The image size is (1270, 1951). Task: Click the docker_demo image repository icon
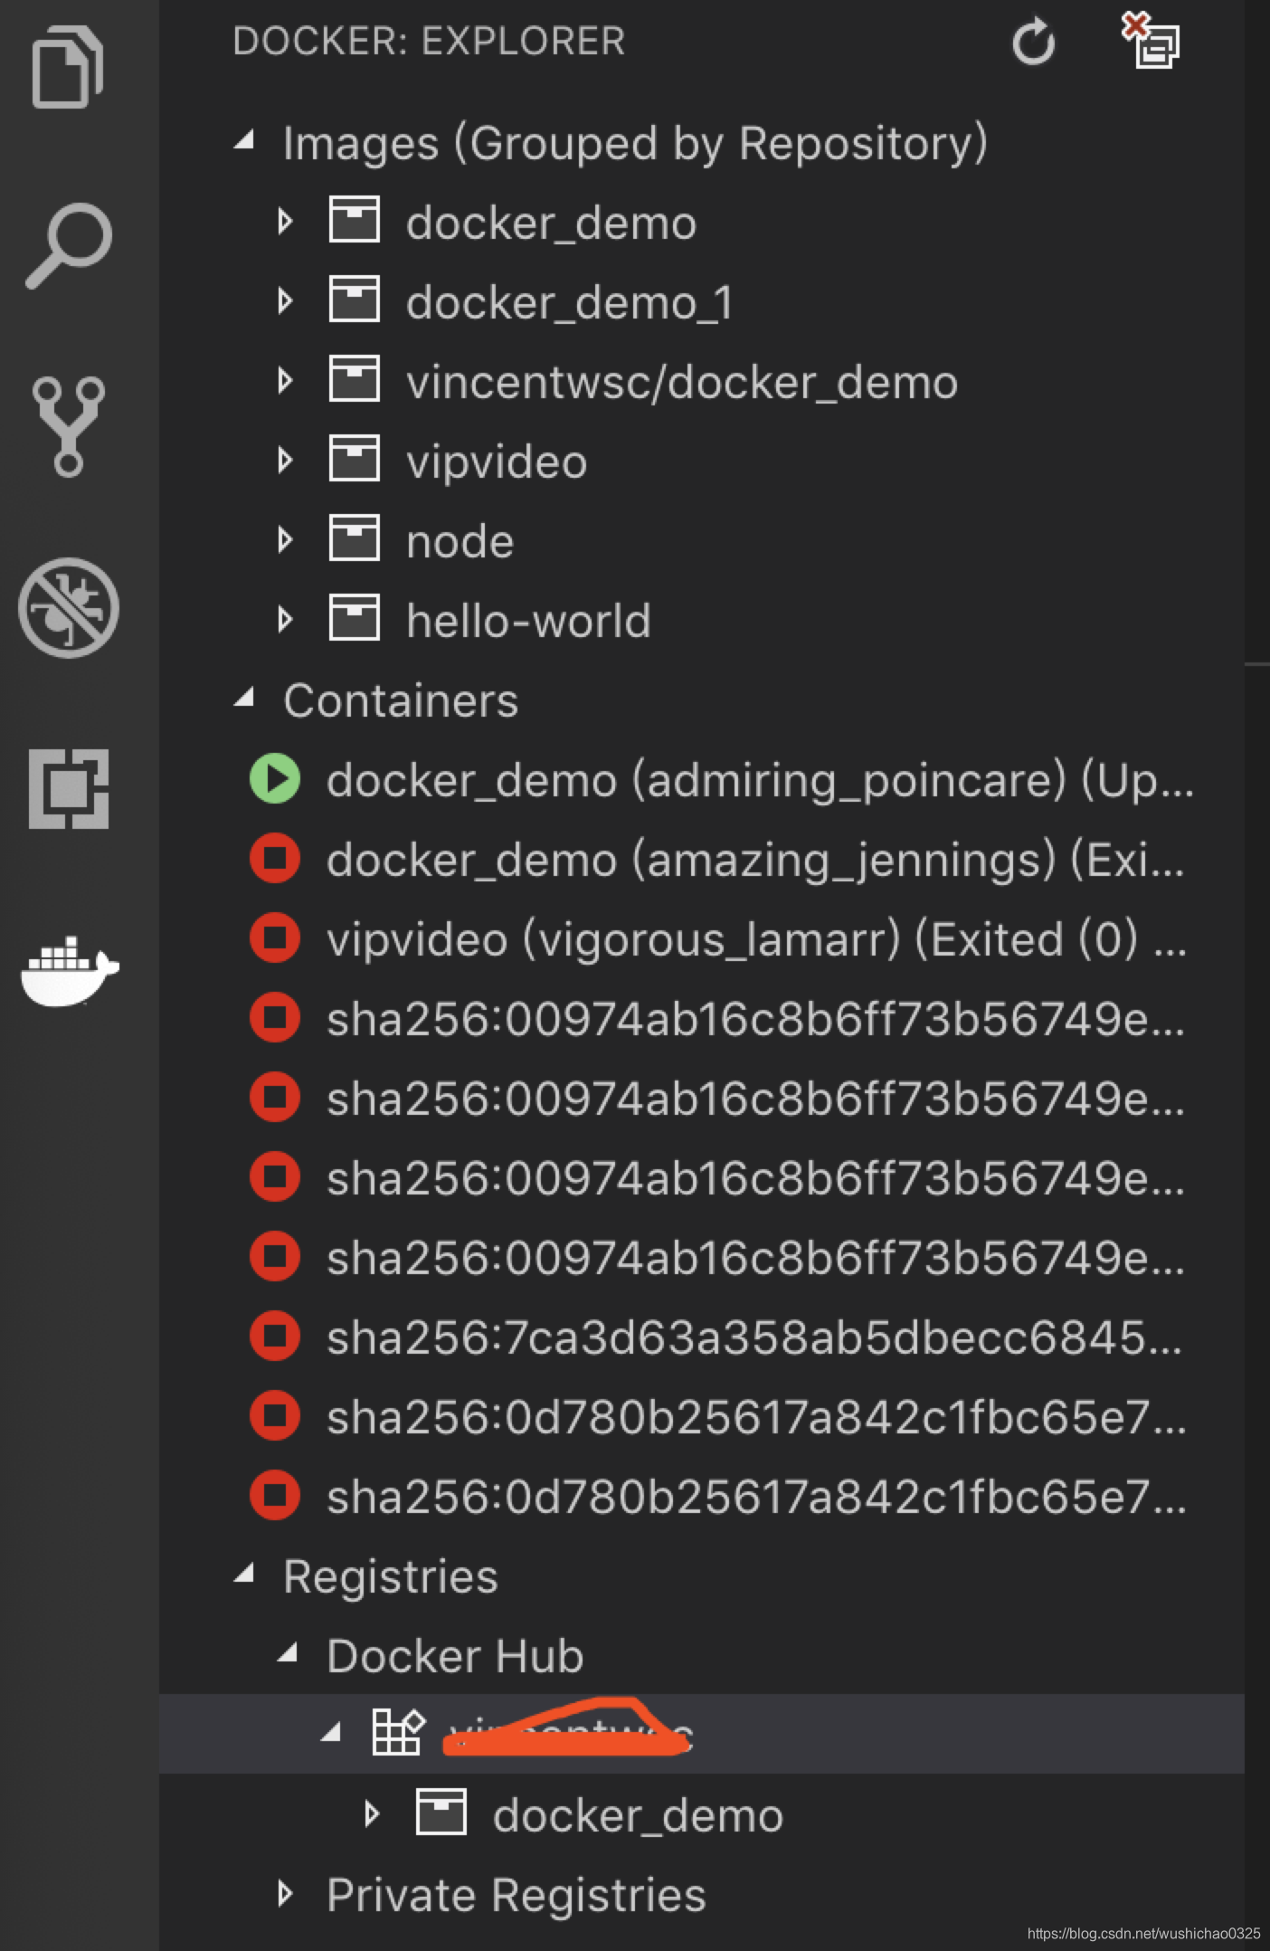[x=354, y=220]
